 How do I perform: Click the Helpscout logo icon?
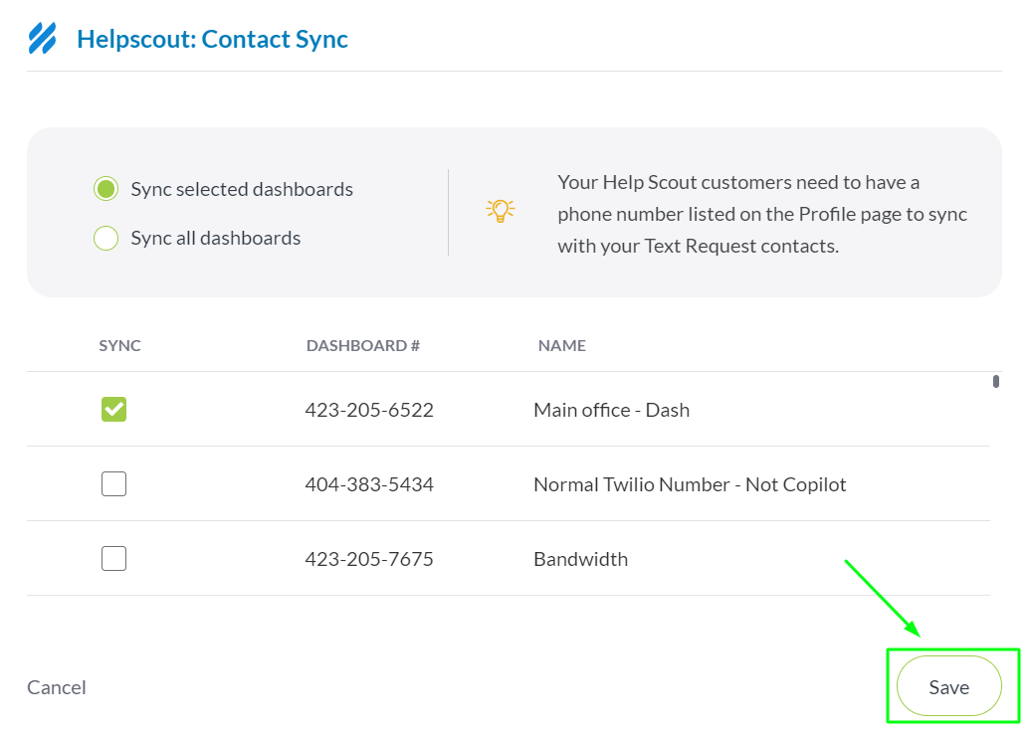(42, 39)
